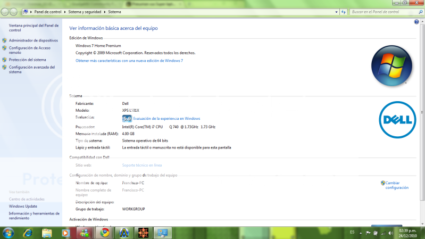425x239 pixels.
Task: Open Windows Explorer folder icon in taskbar
Action: [x=47, y=233]
